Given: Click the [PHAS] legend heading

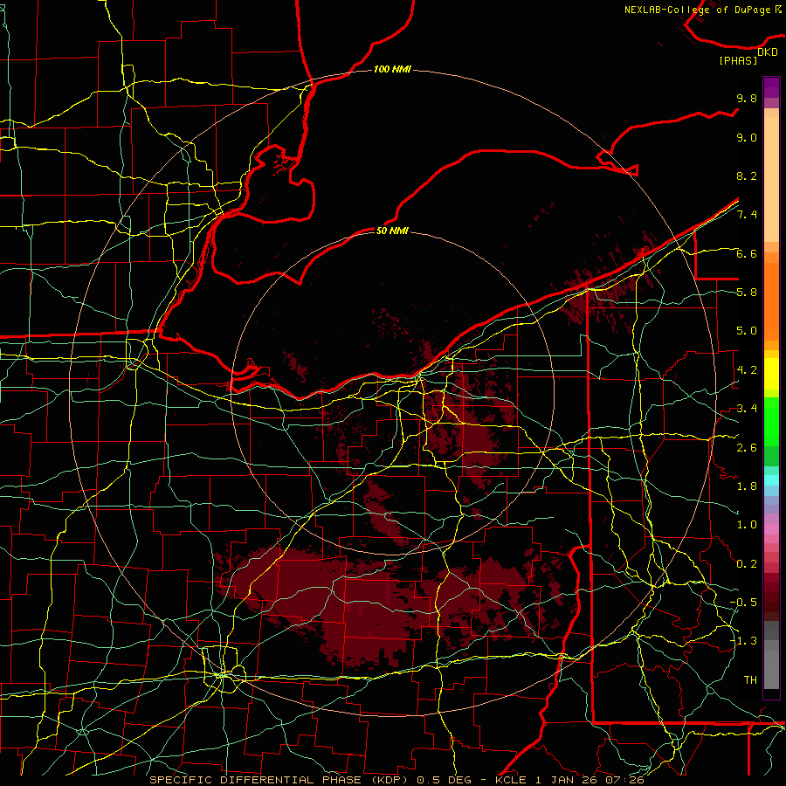Looking at the screenshot, I should coord(738,61).
